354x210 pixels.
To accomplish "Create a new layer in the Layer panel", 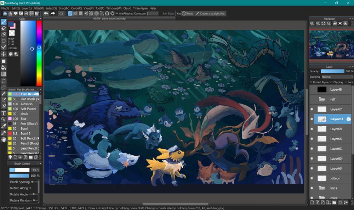I will [312, 202].
